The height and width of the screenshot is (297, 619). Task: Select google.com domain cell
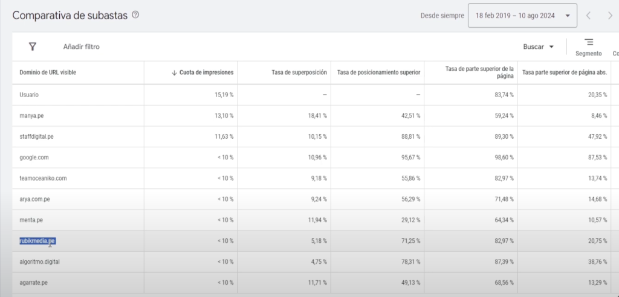click(x=34, y=158)
